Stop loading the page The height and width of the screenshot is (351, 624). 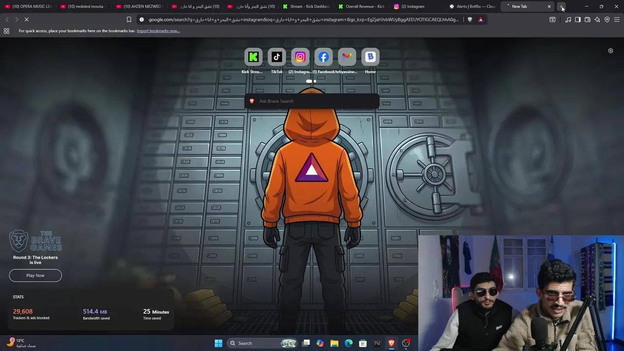pos(26,19)
